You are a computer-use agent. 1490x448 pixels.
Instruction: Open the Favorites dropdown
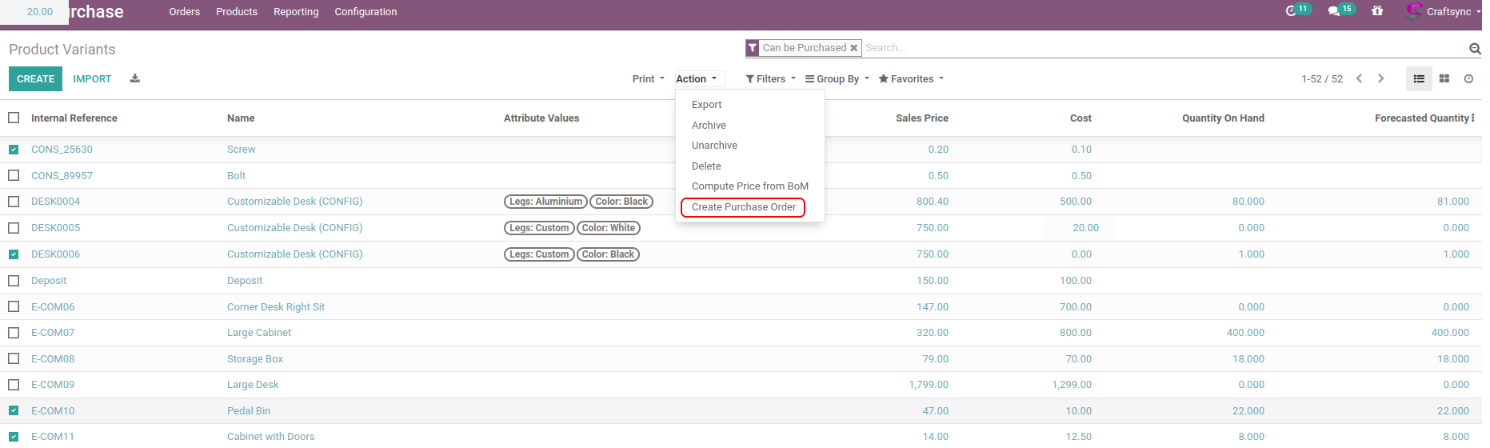pos(911,79)
